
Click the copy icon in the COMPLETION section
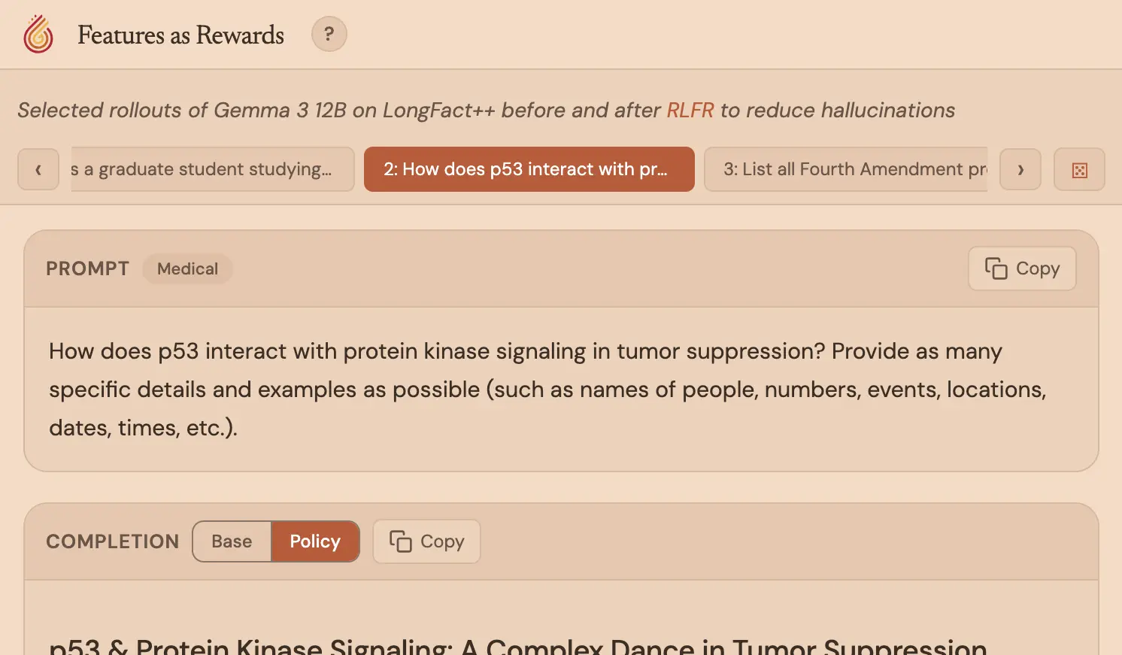click(400, 541)
